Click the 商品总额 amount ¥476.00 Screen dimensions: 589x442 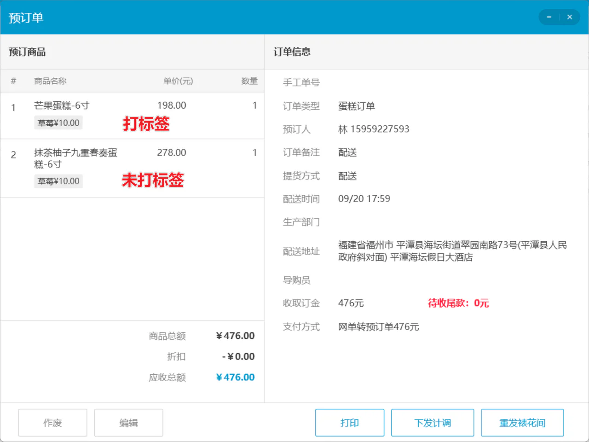[235, 336]
